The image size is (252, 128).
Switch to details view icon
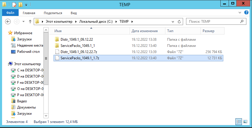click(x=239, y=122)
